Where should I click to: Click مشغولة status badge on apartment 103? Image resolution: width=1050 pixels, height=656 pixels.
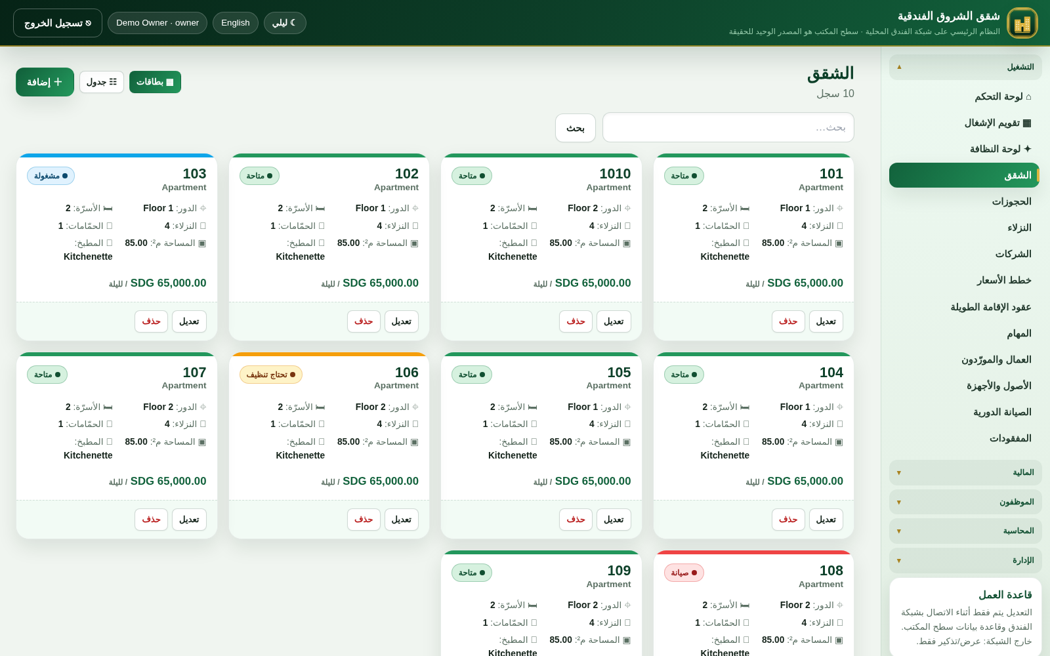click(x=51, y=176)
